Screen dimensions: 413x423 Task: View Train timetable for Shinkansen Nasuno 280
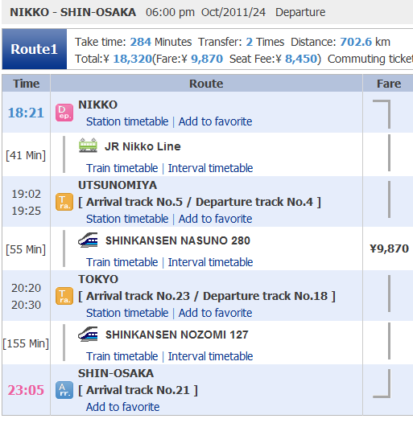(x=122, y=262)
